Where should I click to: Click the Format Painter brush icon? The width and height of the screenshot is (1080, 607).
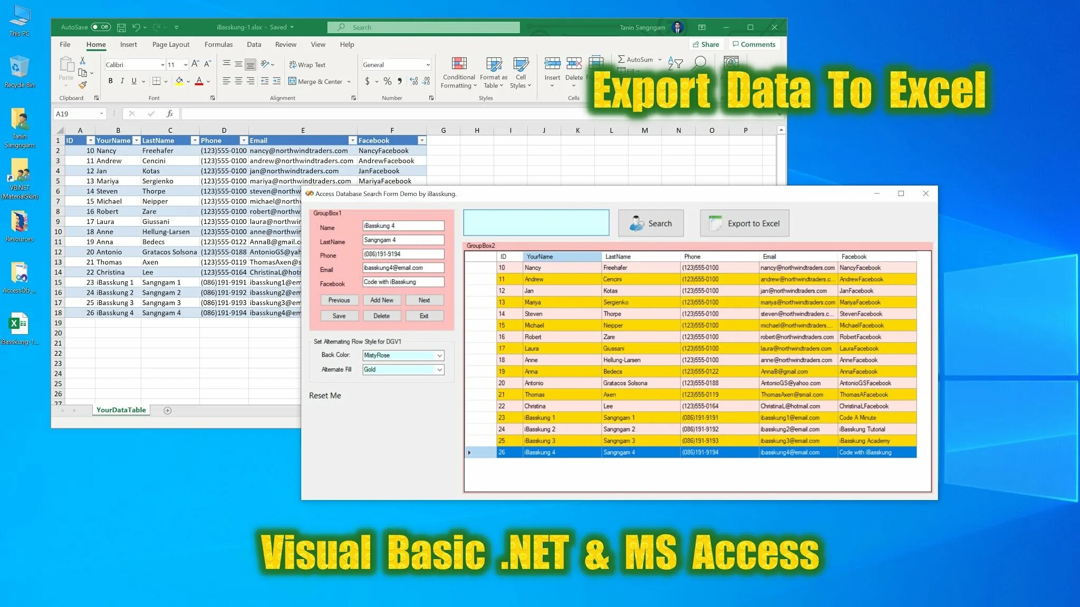83,85
